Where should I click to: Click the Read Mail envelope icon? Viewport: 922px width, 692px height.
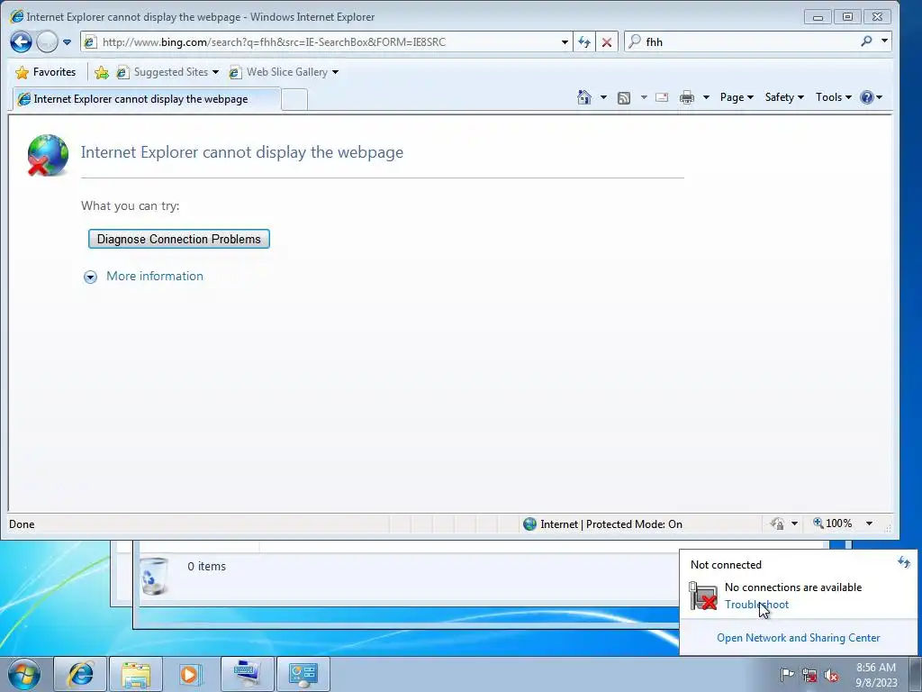pyautogui.click(x=662, y=97)
